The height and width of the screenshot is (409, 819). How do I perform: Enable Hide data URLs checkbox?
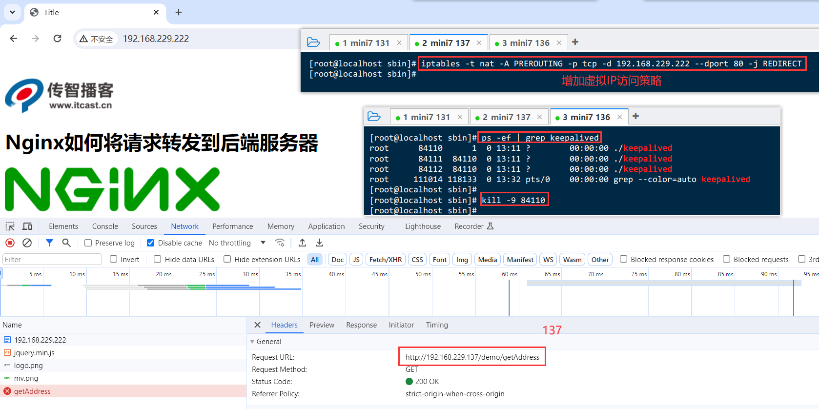[157, 259]
